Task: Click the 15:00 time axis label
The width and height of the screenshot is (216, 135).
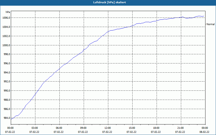Action: (132, 128)
